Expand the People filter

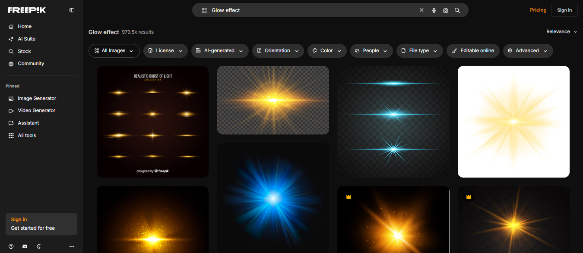(x=371, y=51)
